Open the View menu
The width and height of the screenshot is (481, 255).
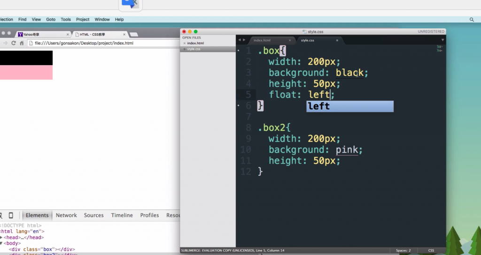pyautogui.click(x=36, y=19)
